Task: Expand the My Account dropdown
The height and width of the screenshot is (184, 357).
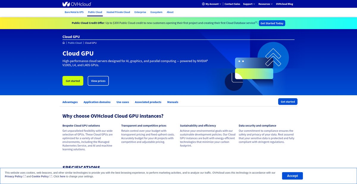Action: point(212,4)
